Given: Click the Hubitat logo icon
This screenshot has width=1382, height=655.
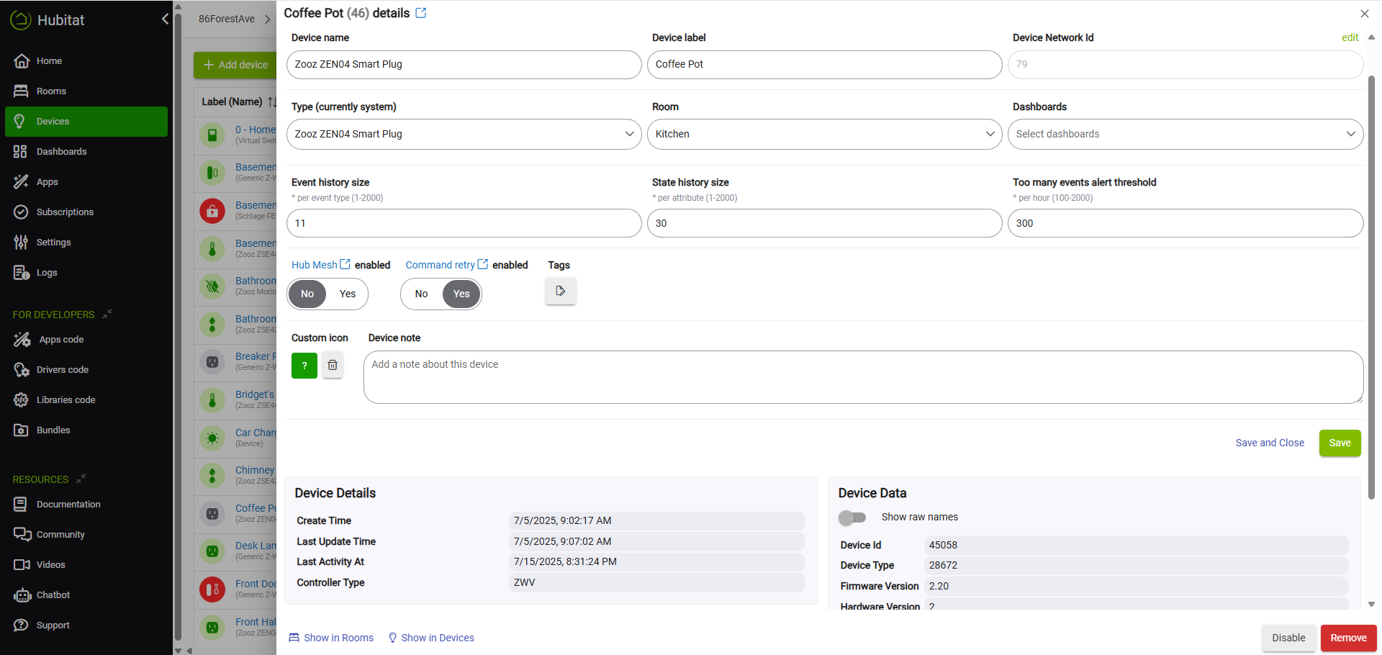Looking at the screenshot, I should (20, 20).
